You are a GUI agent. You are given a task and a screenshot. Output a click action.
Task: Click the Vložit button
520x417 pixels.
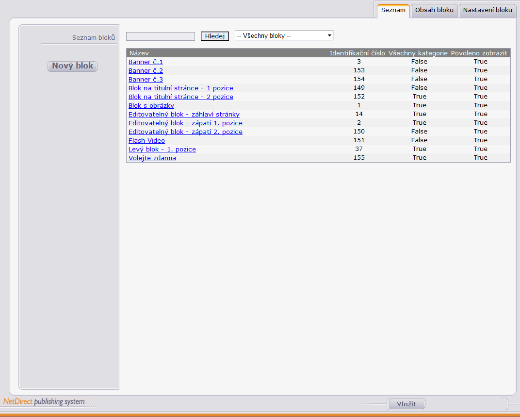pos(406,404)
